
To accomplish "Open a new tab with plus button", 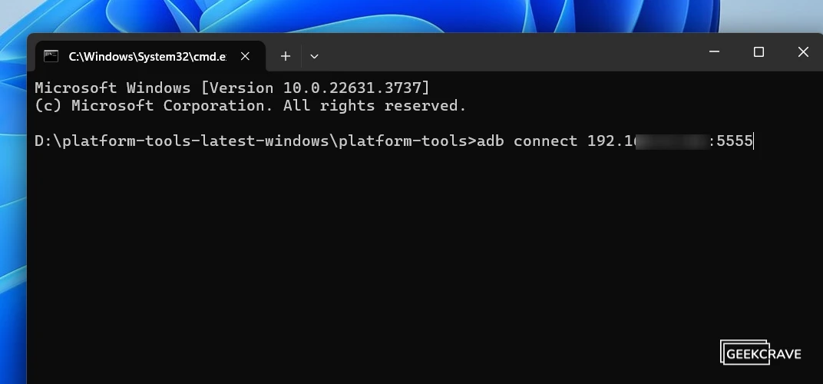I will pos(285,56).
